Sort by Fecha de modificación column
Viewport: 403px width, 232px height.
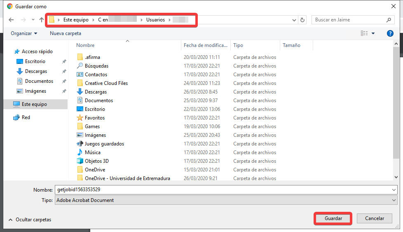click(x=205, y=45)
